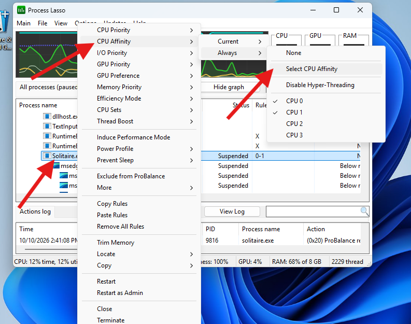This screenshot has width=411, height=324.
Task: Expand the CPU Priority submenu
Action: pos(139,30)
